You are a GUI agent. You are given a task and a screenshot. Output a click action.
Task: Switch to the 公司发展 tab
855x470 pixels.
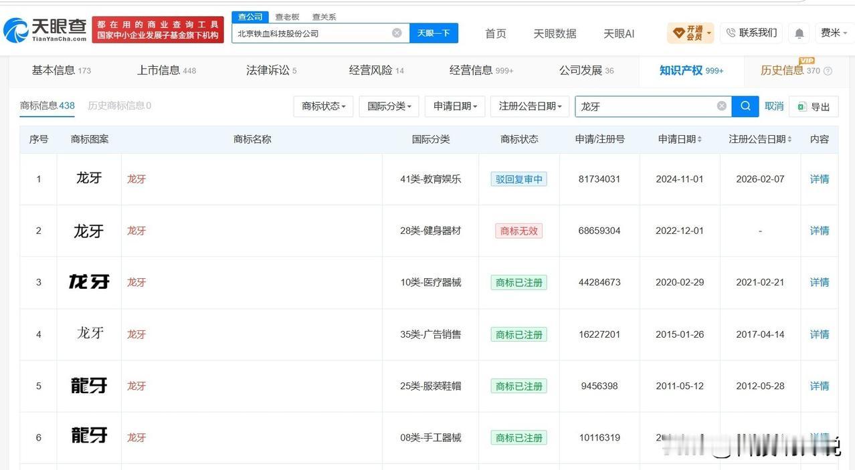[586, 70]
